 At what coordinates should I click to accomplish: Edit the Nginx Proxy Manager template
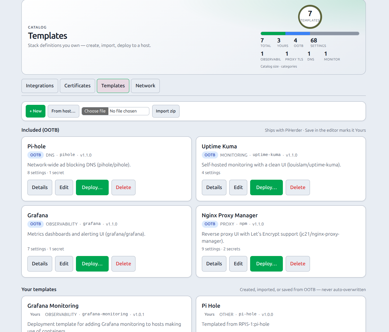[x=238, y=264]
